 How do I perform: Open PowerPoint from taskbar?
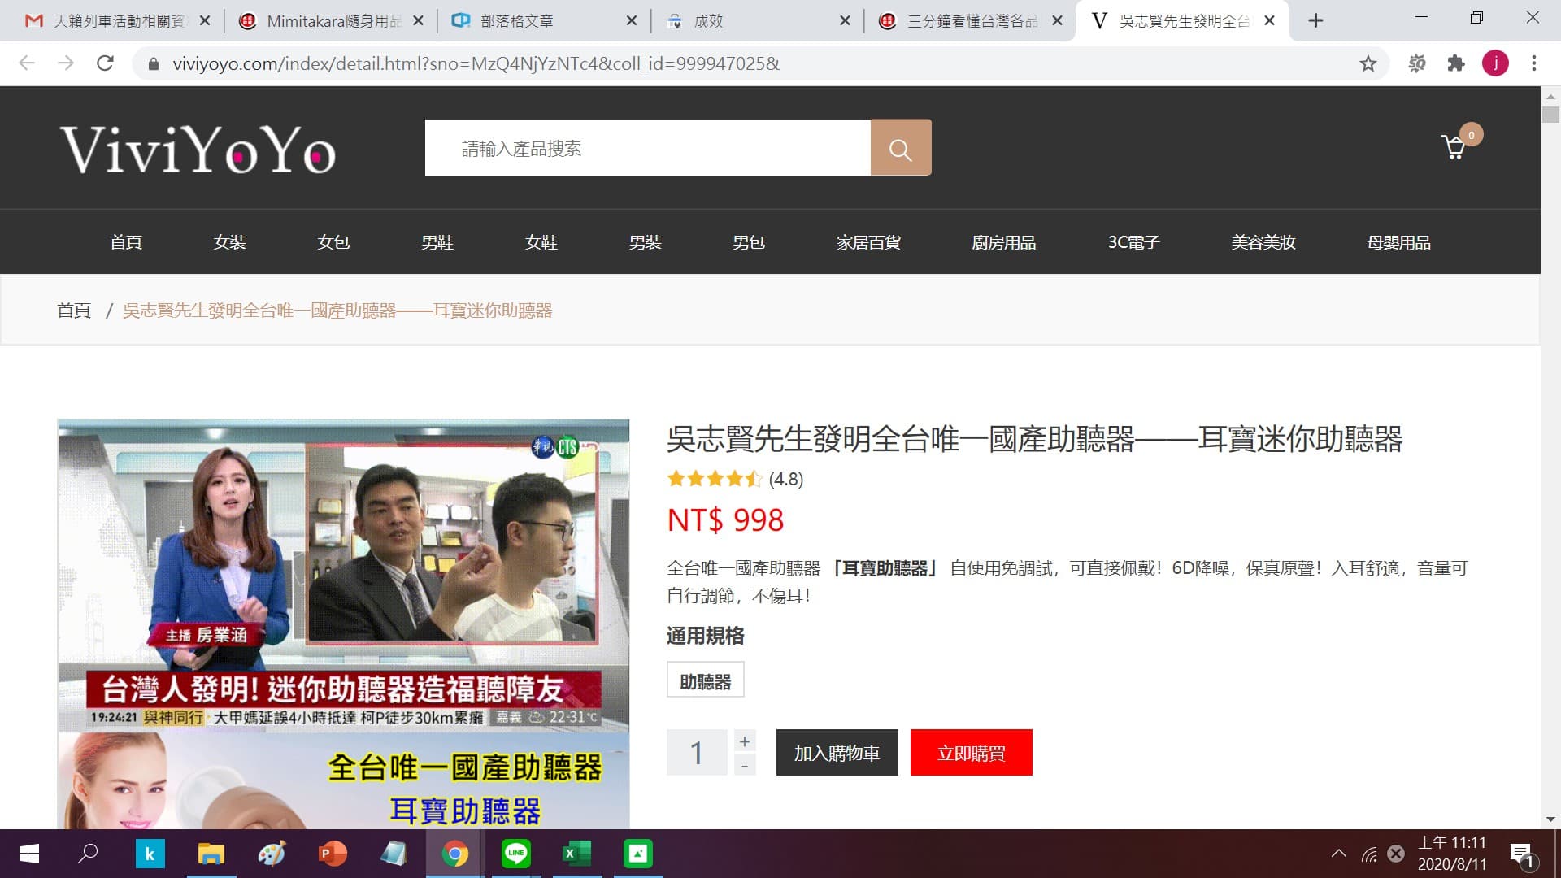[333, 854]
